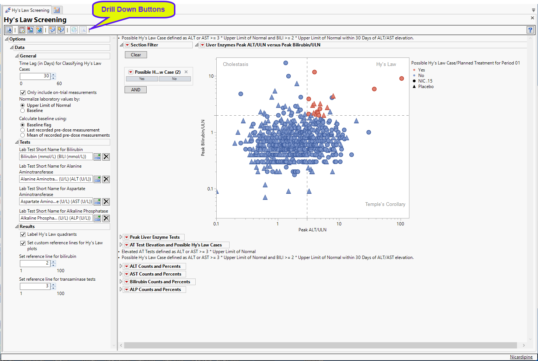The height and width of the screenshot is (361, 538).
Task: Expand the Peak Liver Enzyme Tests section
Action: [121, 237]
